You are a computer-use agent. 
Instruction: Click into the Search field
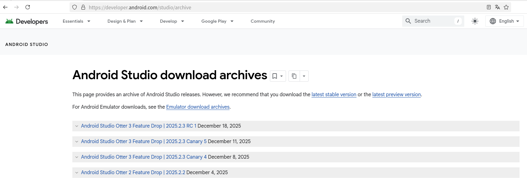tap(433, 21)
